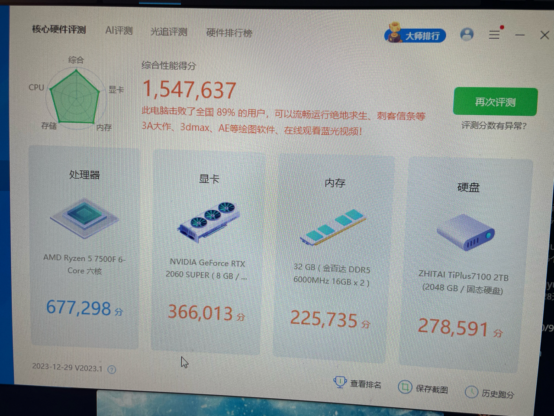This screenshot has height=416, width=554.
Task: Click the user profile avatar icon
Action: (467, 34)
